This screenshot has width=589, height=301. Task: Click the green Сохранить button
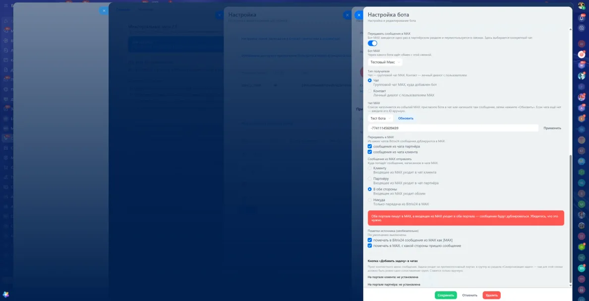(446, 296)
